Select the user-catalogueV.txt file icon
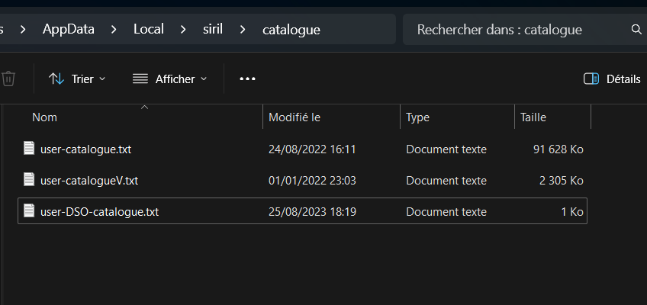This screenshot has height=305, width=647. click(29, 180)
